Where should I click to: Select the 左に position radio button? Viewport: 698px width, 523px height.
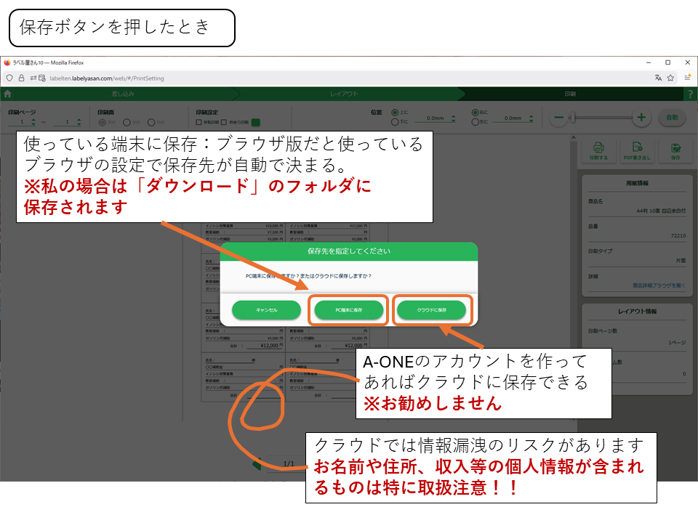pyautogui.click(x=476, y=123)
